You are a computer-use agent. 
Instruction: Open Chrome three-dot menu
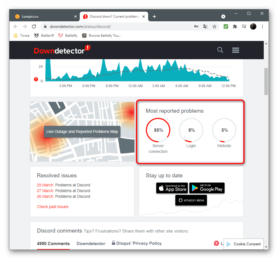(262, 26)
